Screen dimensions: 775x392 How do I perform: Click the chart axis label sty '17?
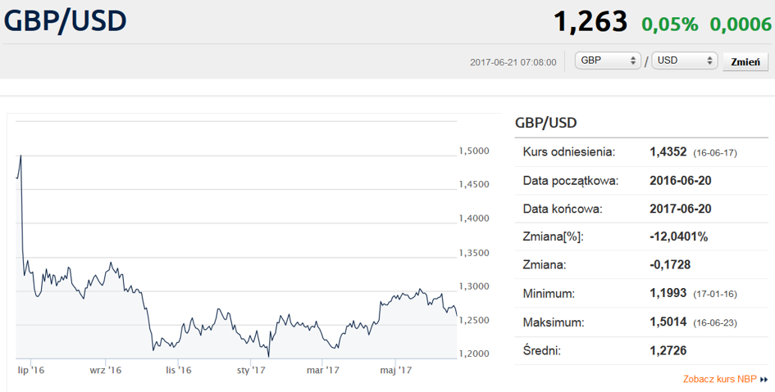[x=251, y=370]
